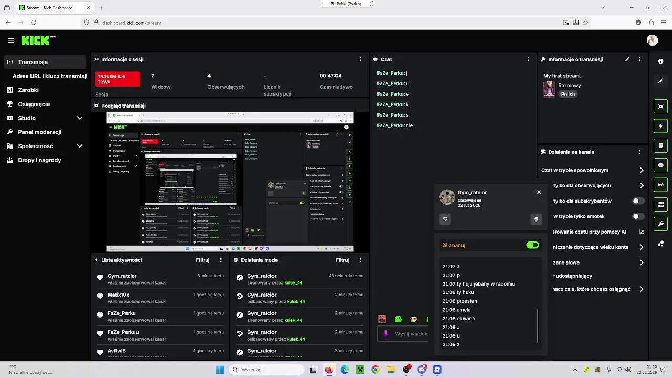The image size is (672, 378).
Task: Open the Czat panel three-dot menu
Action: [x=528, y=59]
